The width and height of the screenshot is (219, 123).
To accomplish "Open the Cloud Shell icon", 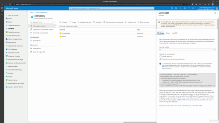I will click(x=172, y=8).
